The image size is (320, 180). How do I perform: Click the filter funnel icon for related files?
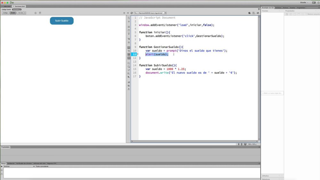coord(259,9)
